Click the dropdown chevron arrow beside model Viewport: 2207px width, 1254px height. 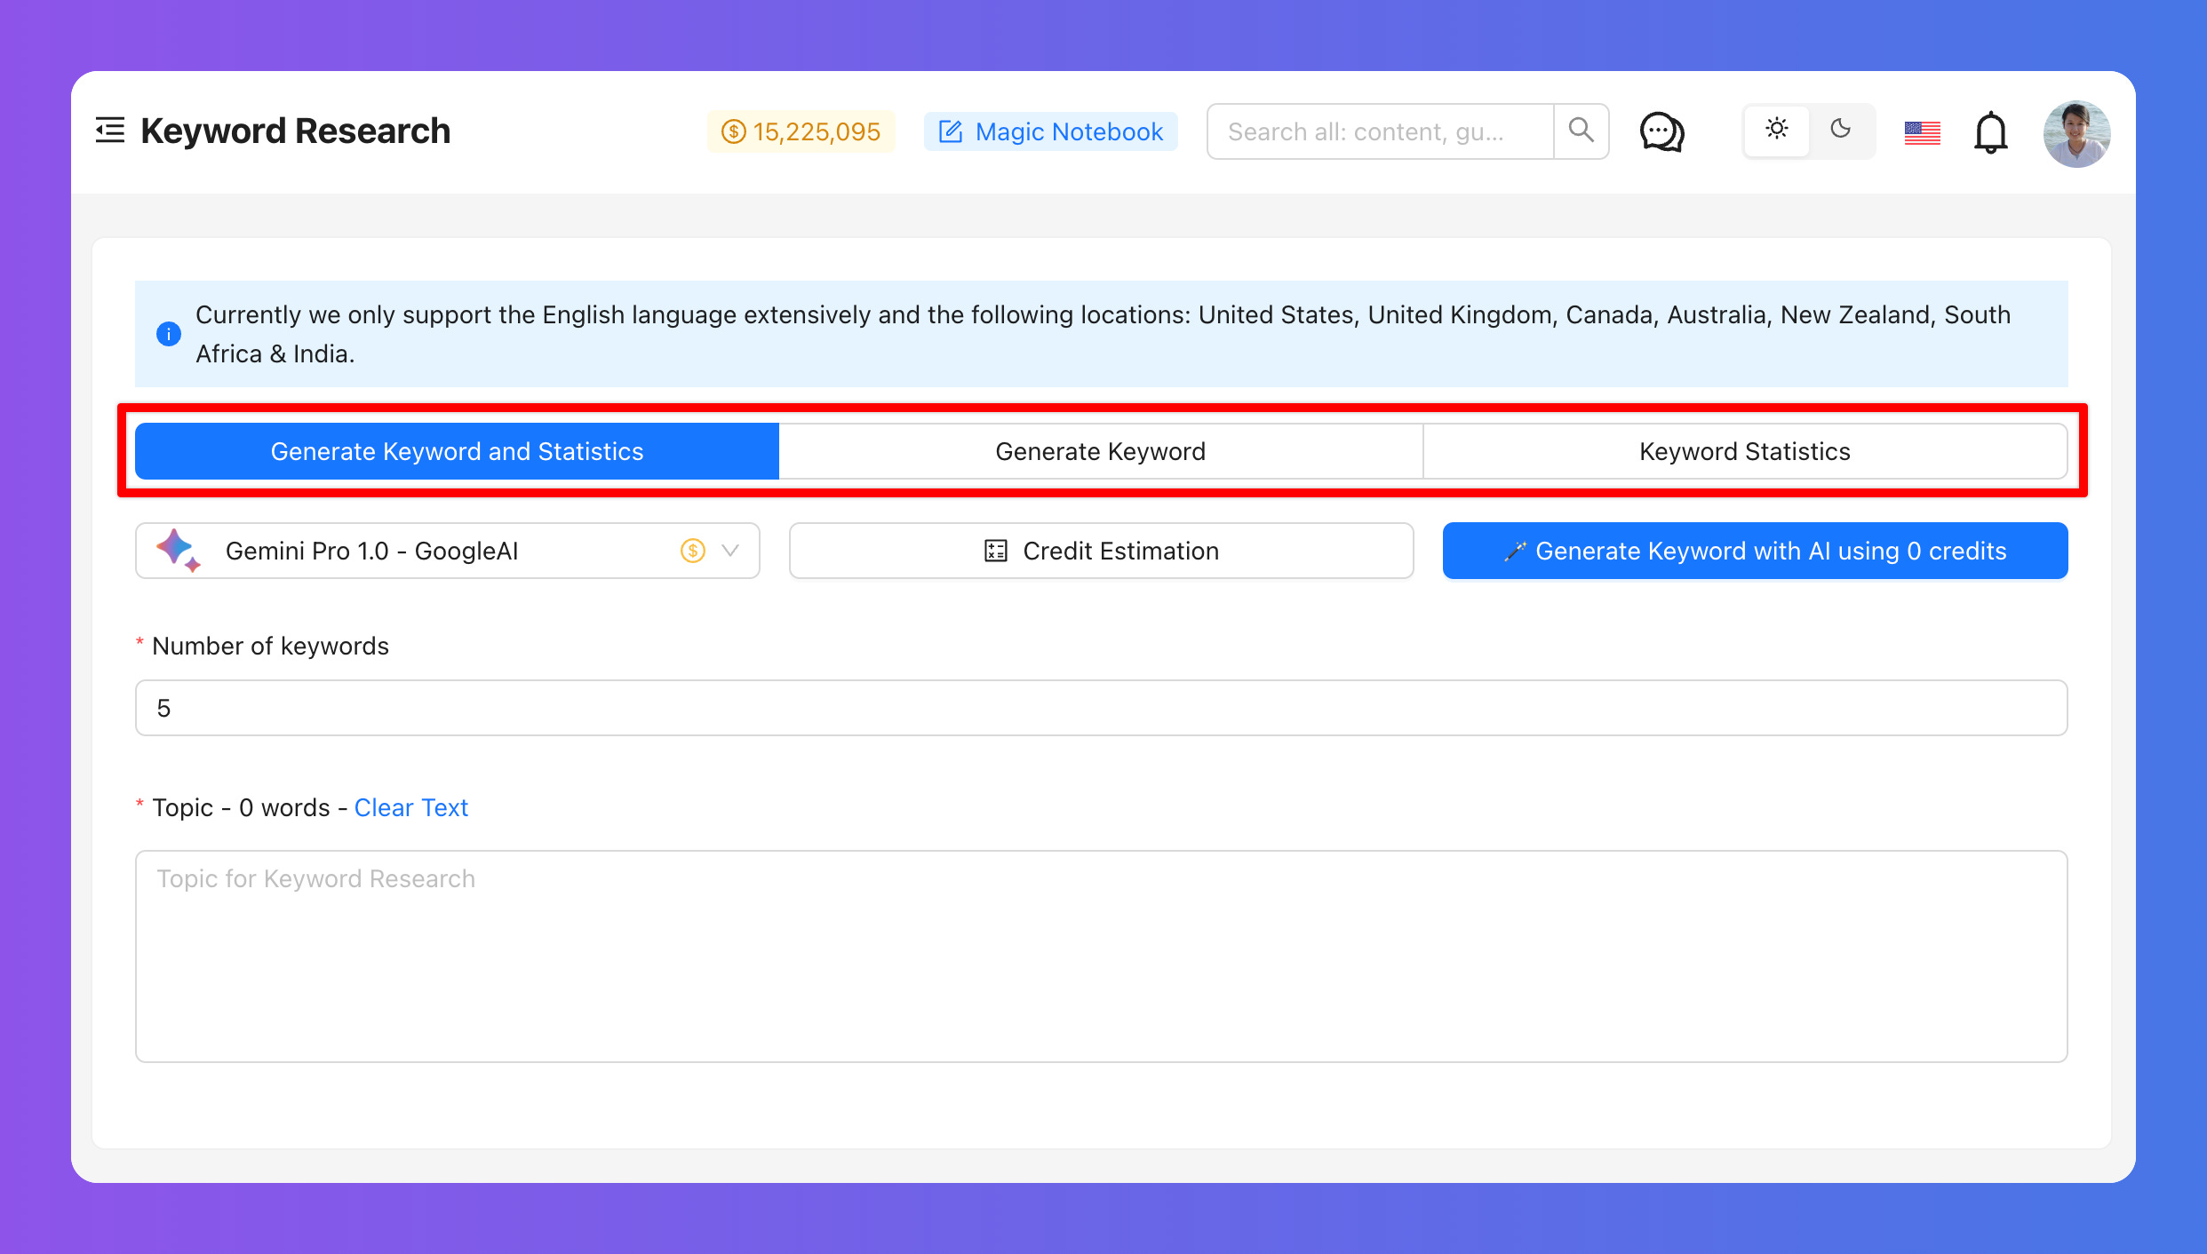730,551
